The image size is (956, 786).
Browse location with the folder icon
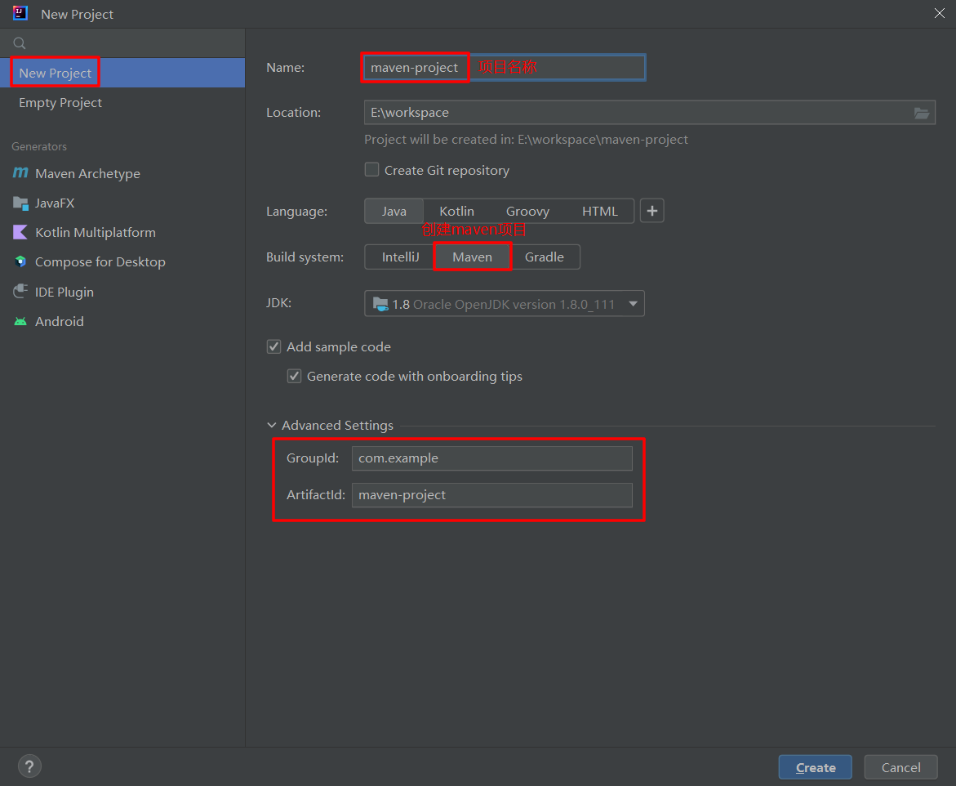click(921, 113)
